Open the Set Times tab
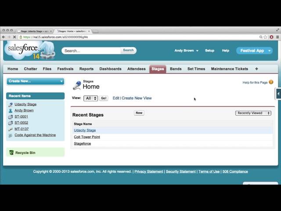 click(196, 69)
